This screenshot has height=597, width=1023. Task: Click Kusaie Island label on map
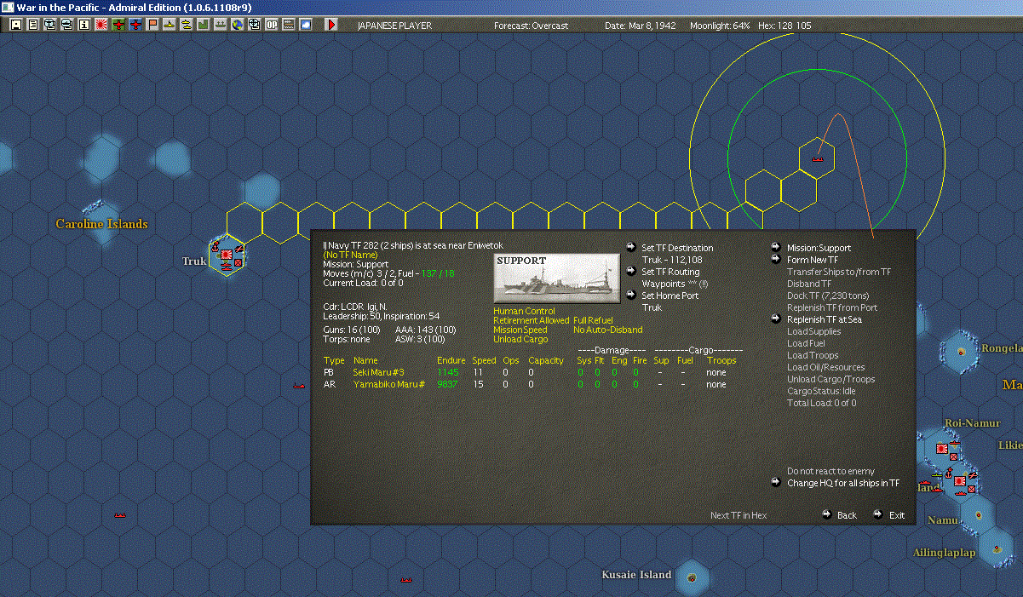tap(636, 575)
